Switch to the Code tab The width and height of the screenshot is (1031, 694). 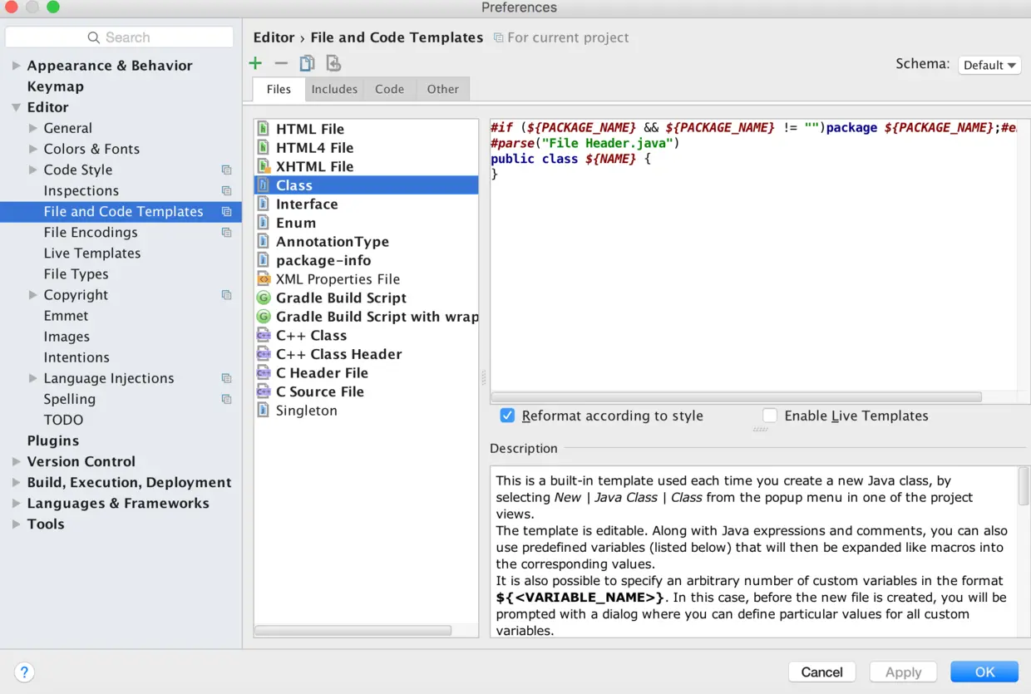click(389, 89)
